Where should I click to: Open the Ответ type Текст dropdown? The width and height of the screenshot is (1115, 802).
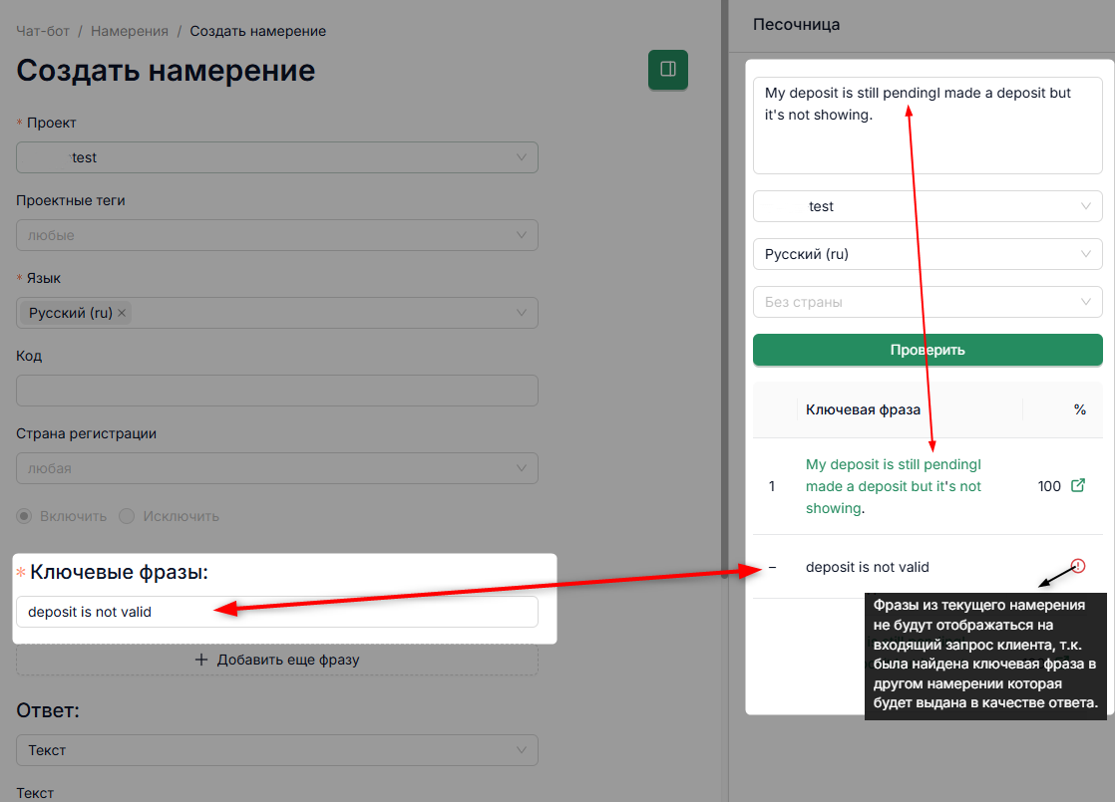(x=277, y=750)
